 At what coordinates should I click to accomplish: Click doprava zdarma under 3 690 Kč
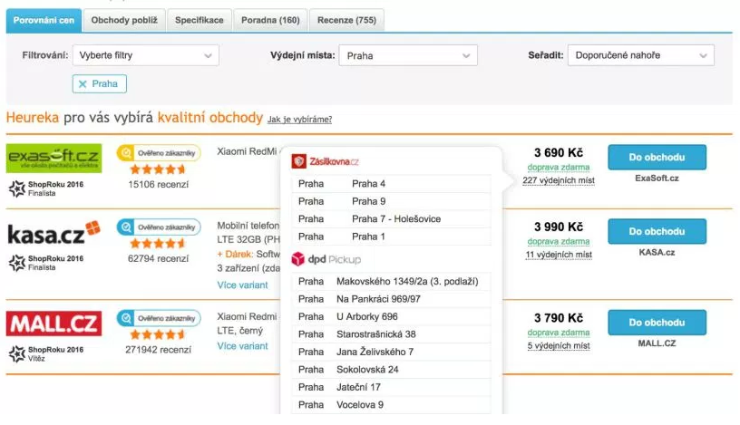tap(559, 167)
